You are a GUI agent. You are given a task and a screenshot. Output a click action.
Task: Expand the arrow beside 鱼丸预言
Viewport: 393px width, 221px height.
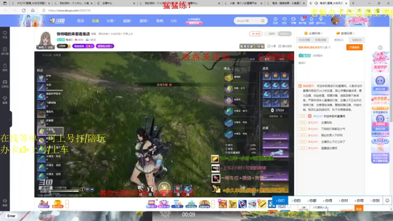point(67,204)
